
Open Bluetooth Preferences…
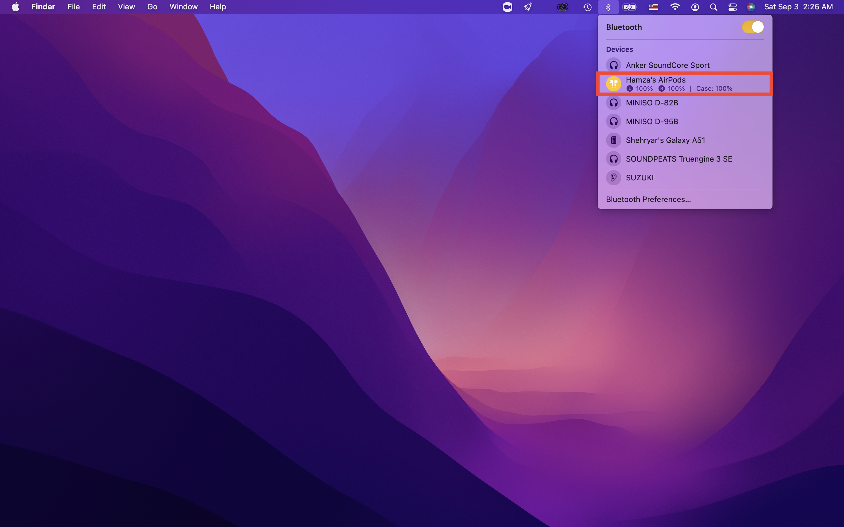pyautogui.click(x=648, y=199)
